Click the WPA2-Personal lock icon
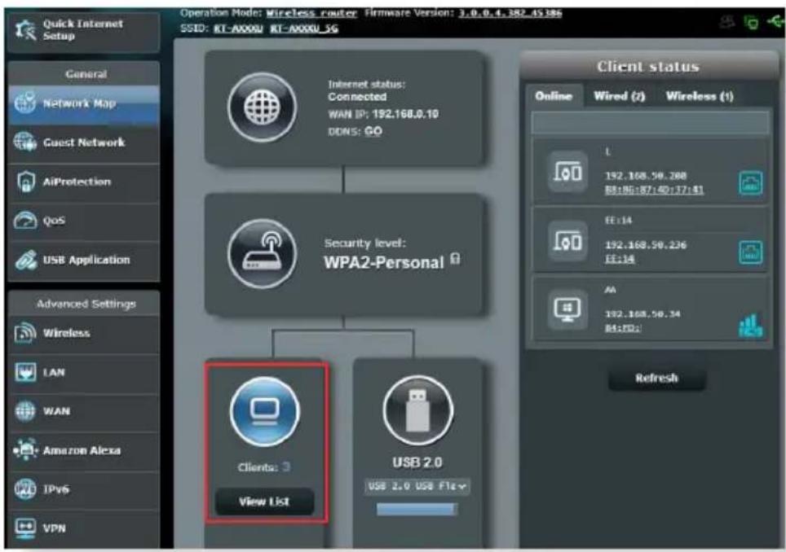The width and height of the screenshot is (786, 552). [455, 259]
